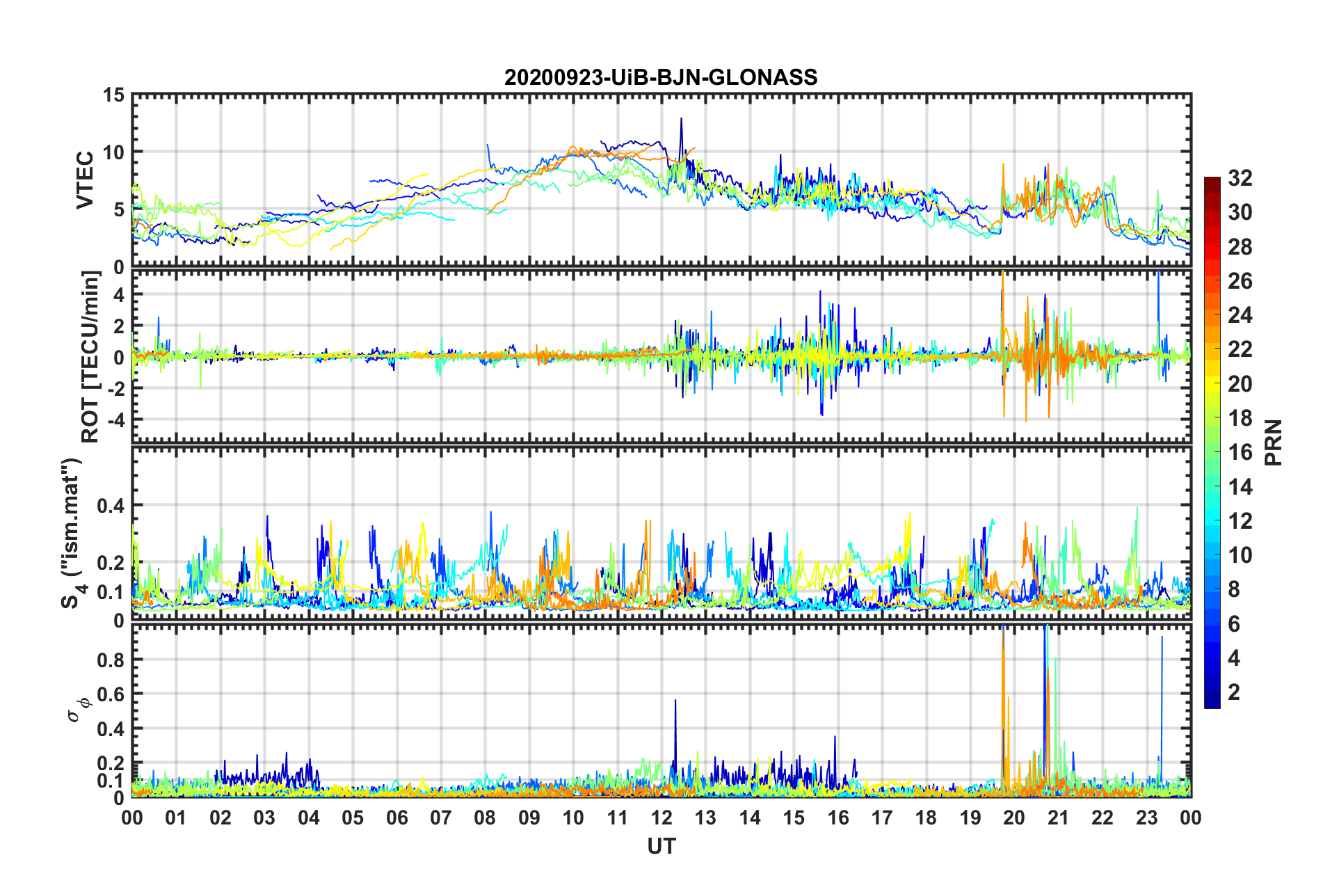Click sigma phi y-axis tick label 0.6
This screenshot has height=885, width=1323.
pyautogui.click(x=111, y=694)
